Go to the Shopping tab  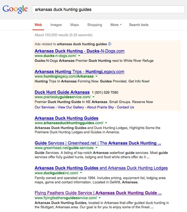pos(94,25)
